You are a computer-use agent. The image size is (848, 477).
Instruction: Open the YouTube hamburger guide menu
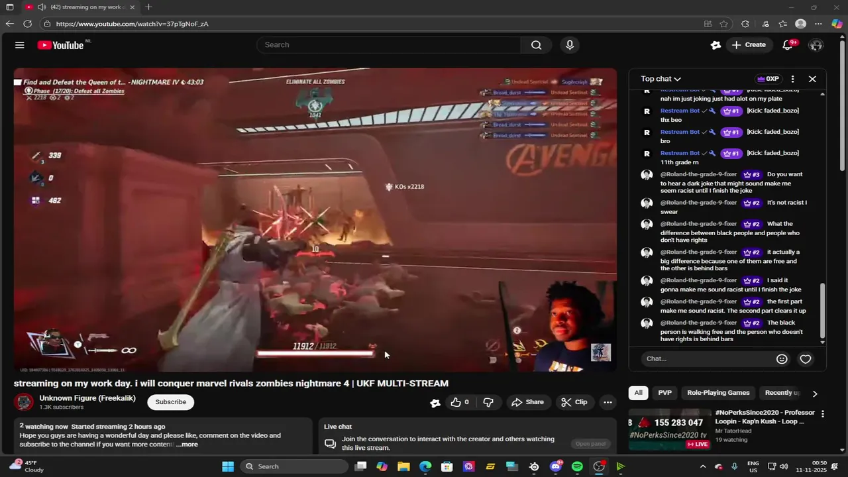click(20, 45)
